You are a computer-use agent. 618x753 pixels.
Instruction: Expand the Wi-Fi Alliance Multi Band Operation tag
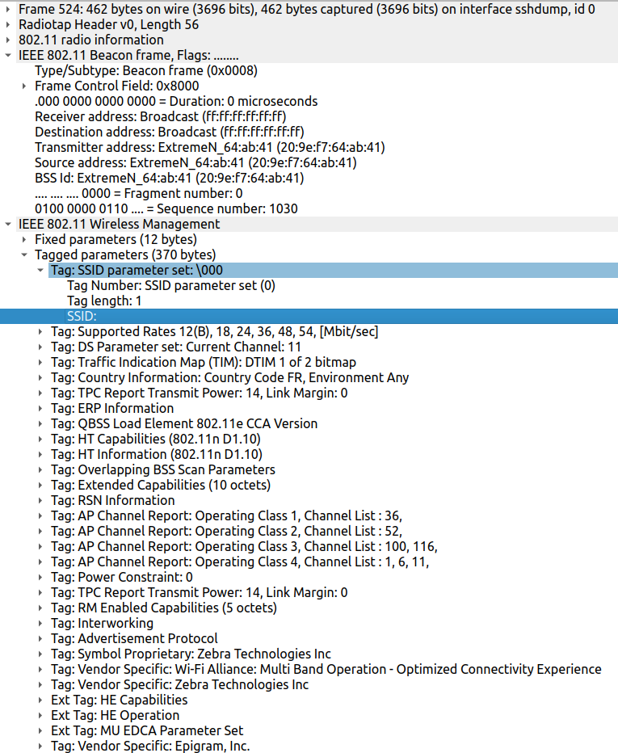click(40, 670)
